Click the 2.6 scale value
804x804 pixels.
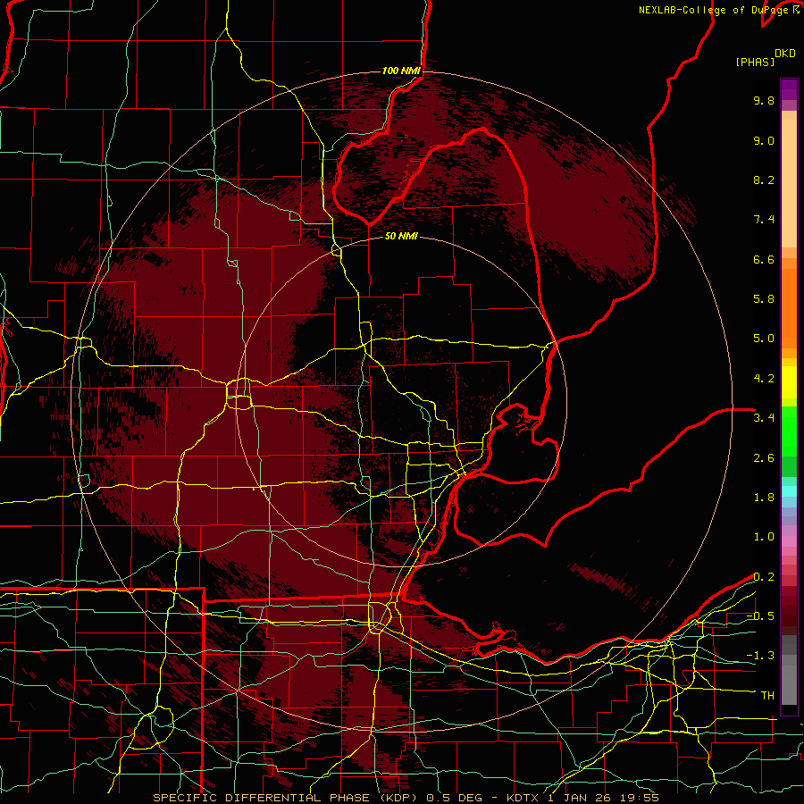764,458
